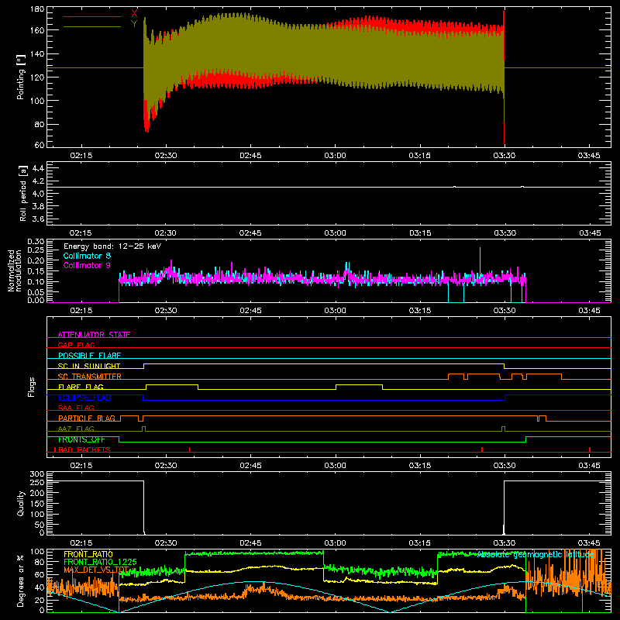620x620 pixels.
Task: Click the Energy band 12-25 keV text
Action: click(112, 246)
